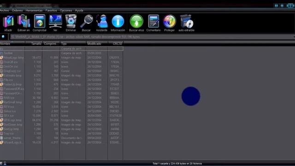Launch the Asistente wizard icon
Viewport: 295px width, 166px height.
pyautogui.click(x=102, y=21)
